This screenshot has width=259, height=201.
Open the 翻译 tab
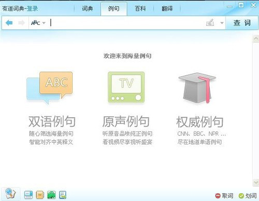[x=167, y=8]
